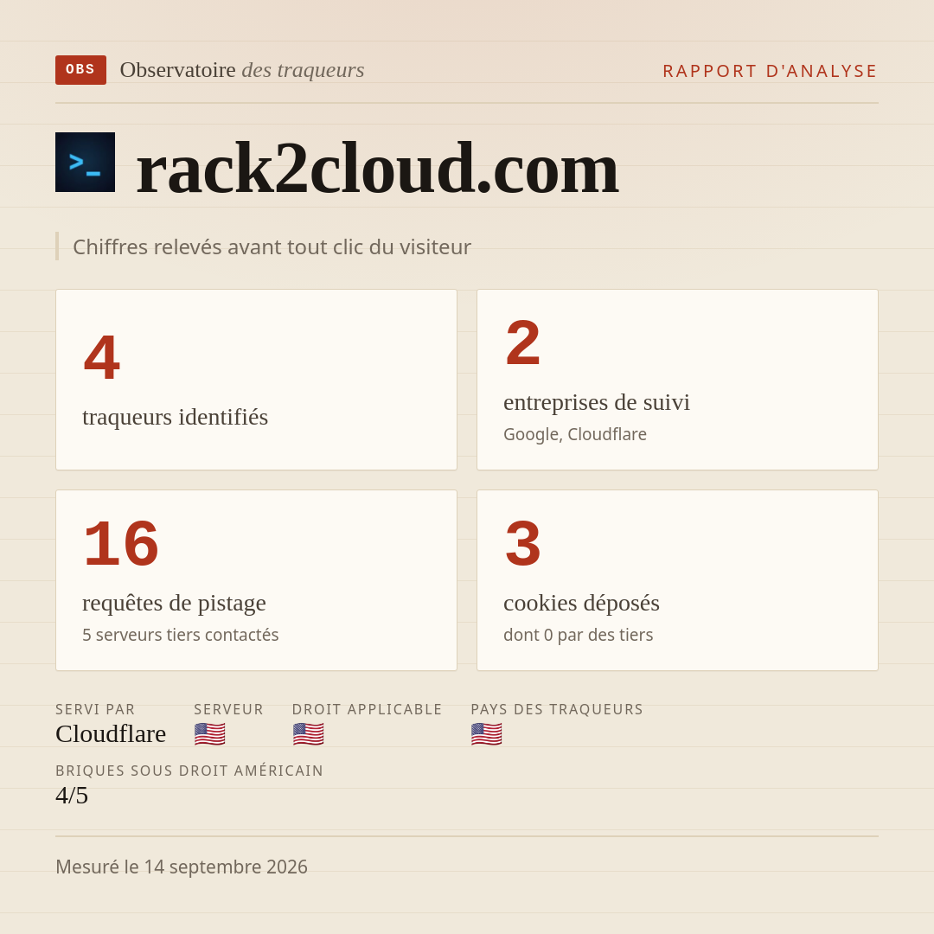This screenshot has height=934, width=934.
Task: Click the 'Serveur' column label
Action: (228, 709)
